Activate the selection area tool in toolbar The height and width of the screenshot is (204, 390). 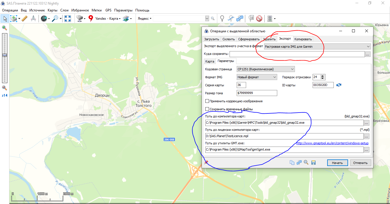14,19
